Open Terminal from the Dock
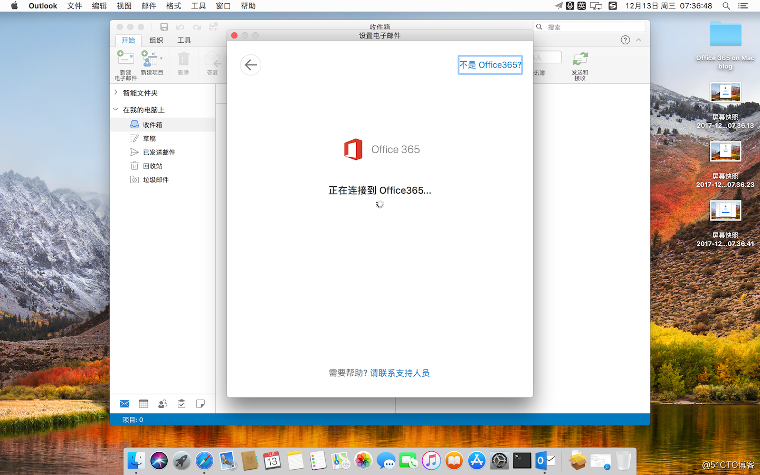The height and width of the screenshot is (475, 760). tap(522, 461)
